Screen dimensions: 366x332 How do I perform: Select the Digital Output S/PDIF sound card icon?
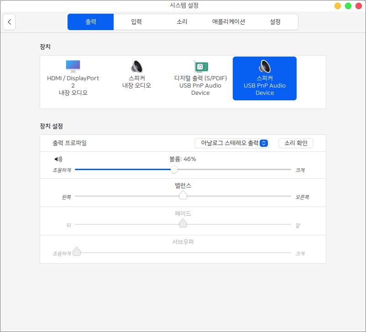(200, 67)
